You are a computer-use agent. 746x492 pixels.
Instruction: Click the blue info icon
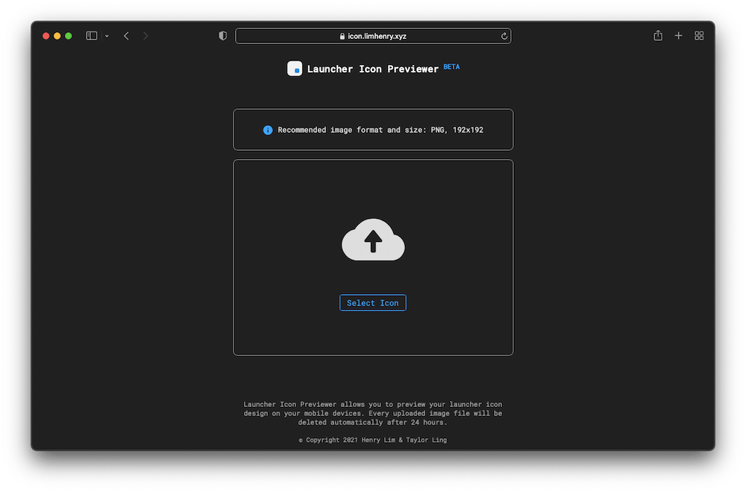tap(268, 130)
